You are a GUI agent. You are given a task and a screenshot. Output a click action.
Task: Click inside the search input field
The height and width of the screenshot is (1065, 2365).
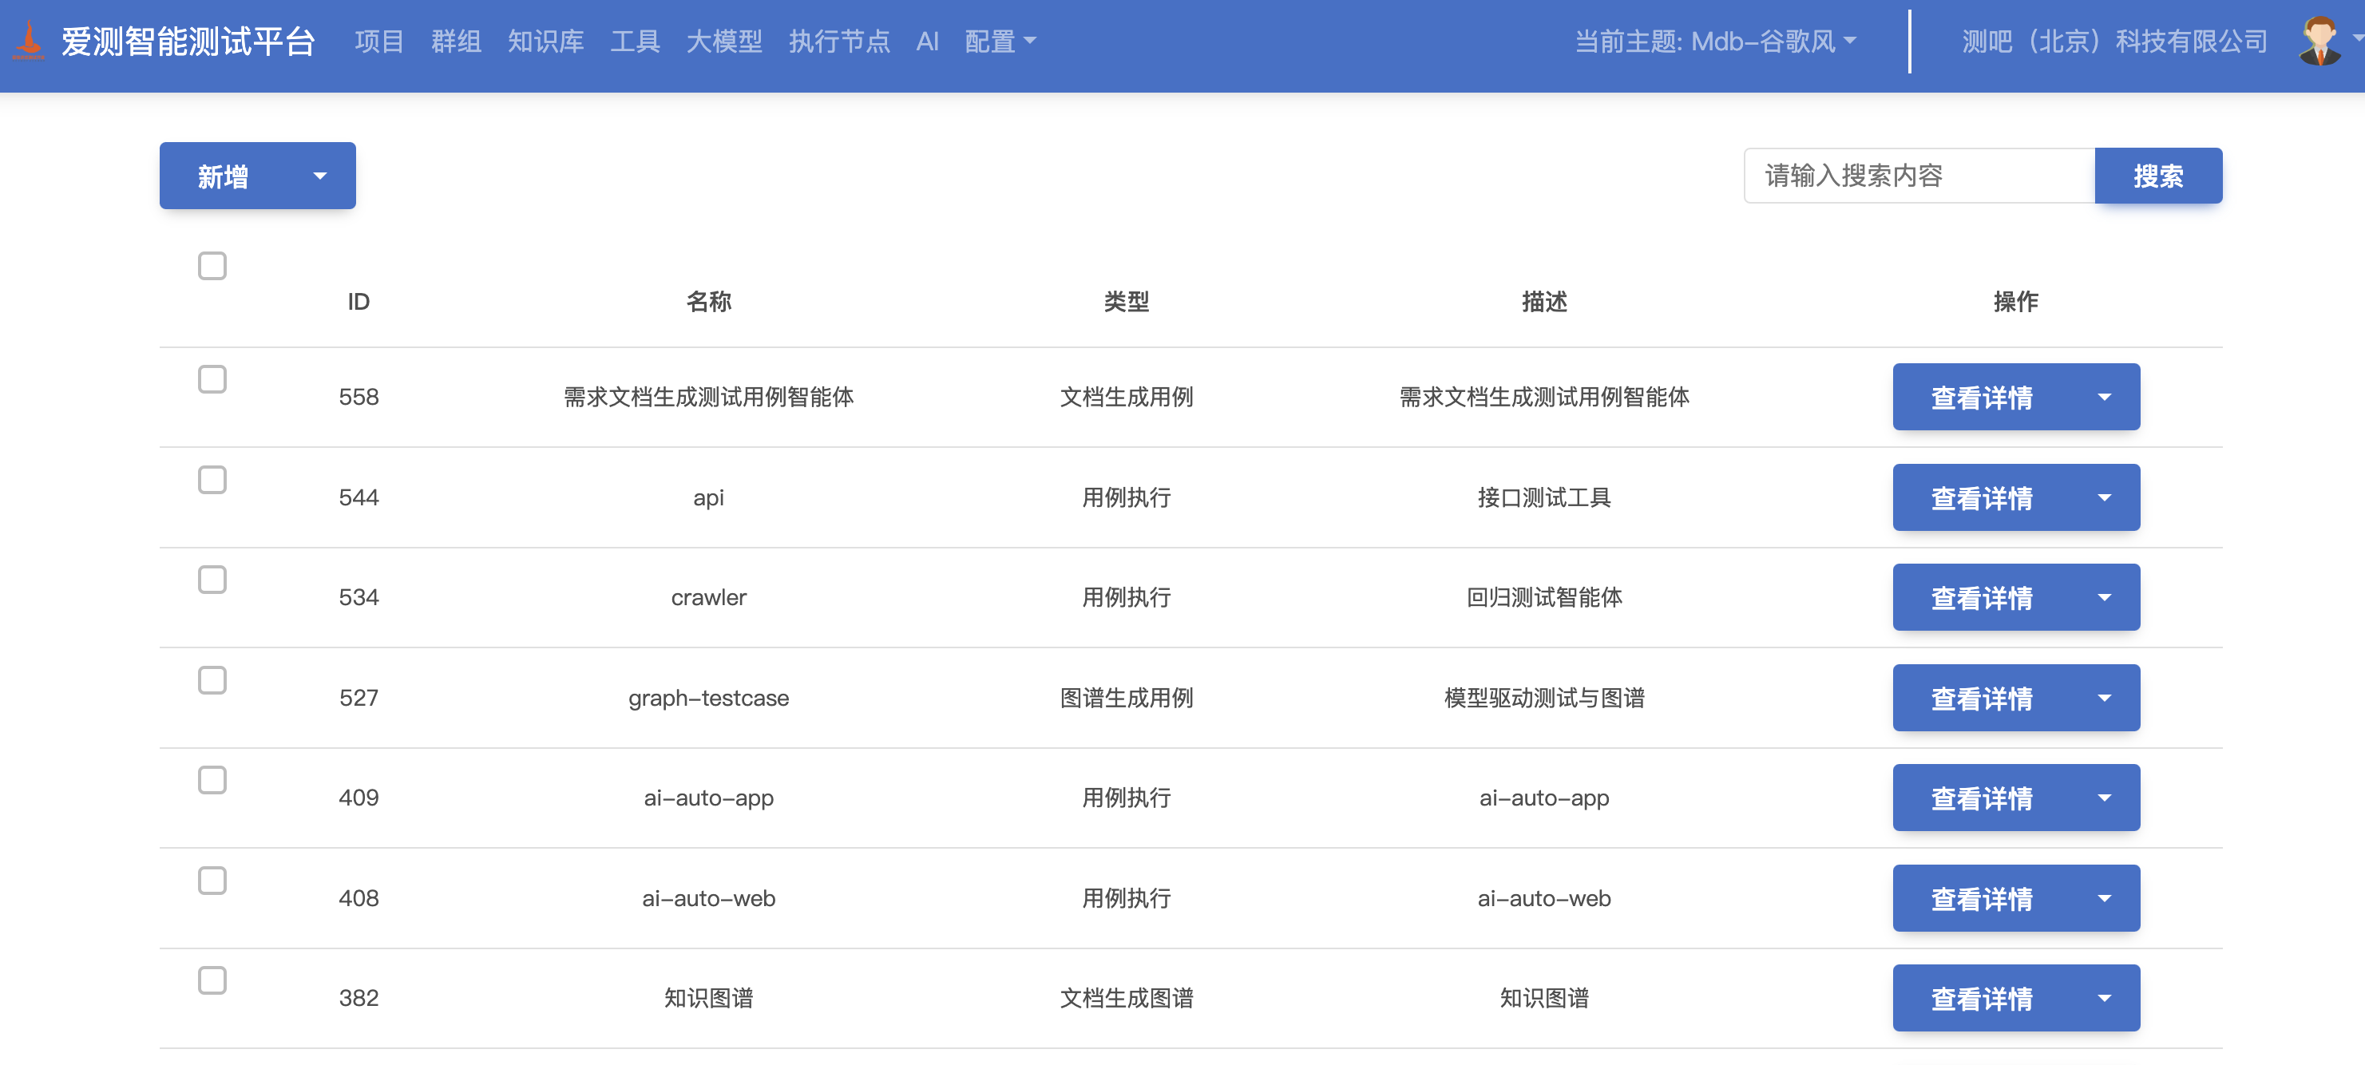(1917, 176)
